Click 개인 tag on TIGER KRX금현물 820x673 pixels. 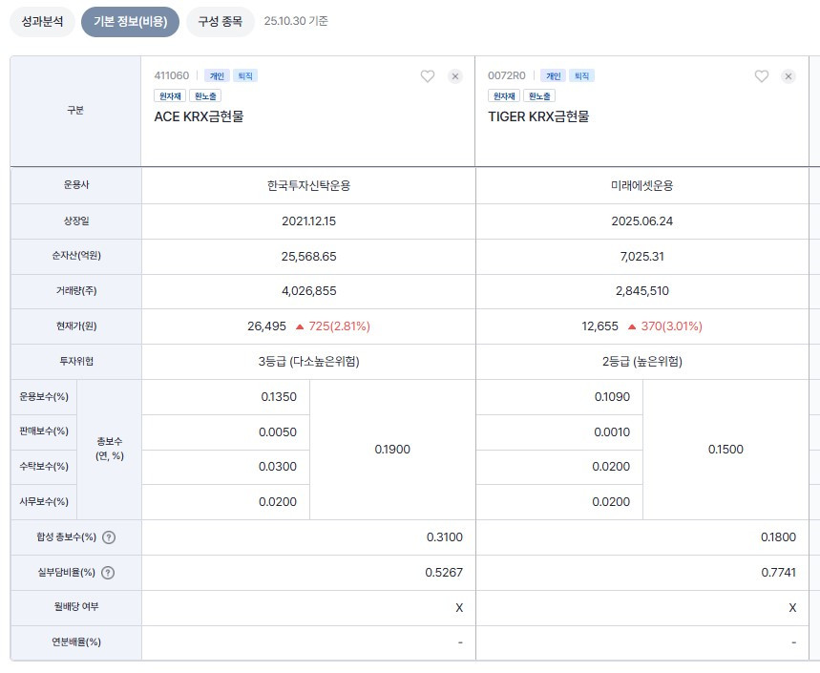coord(554,76)
